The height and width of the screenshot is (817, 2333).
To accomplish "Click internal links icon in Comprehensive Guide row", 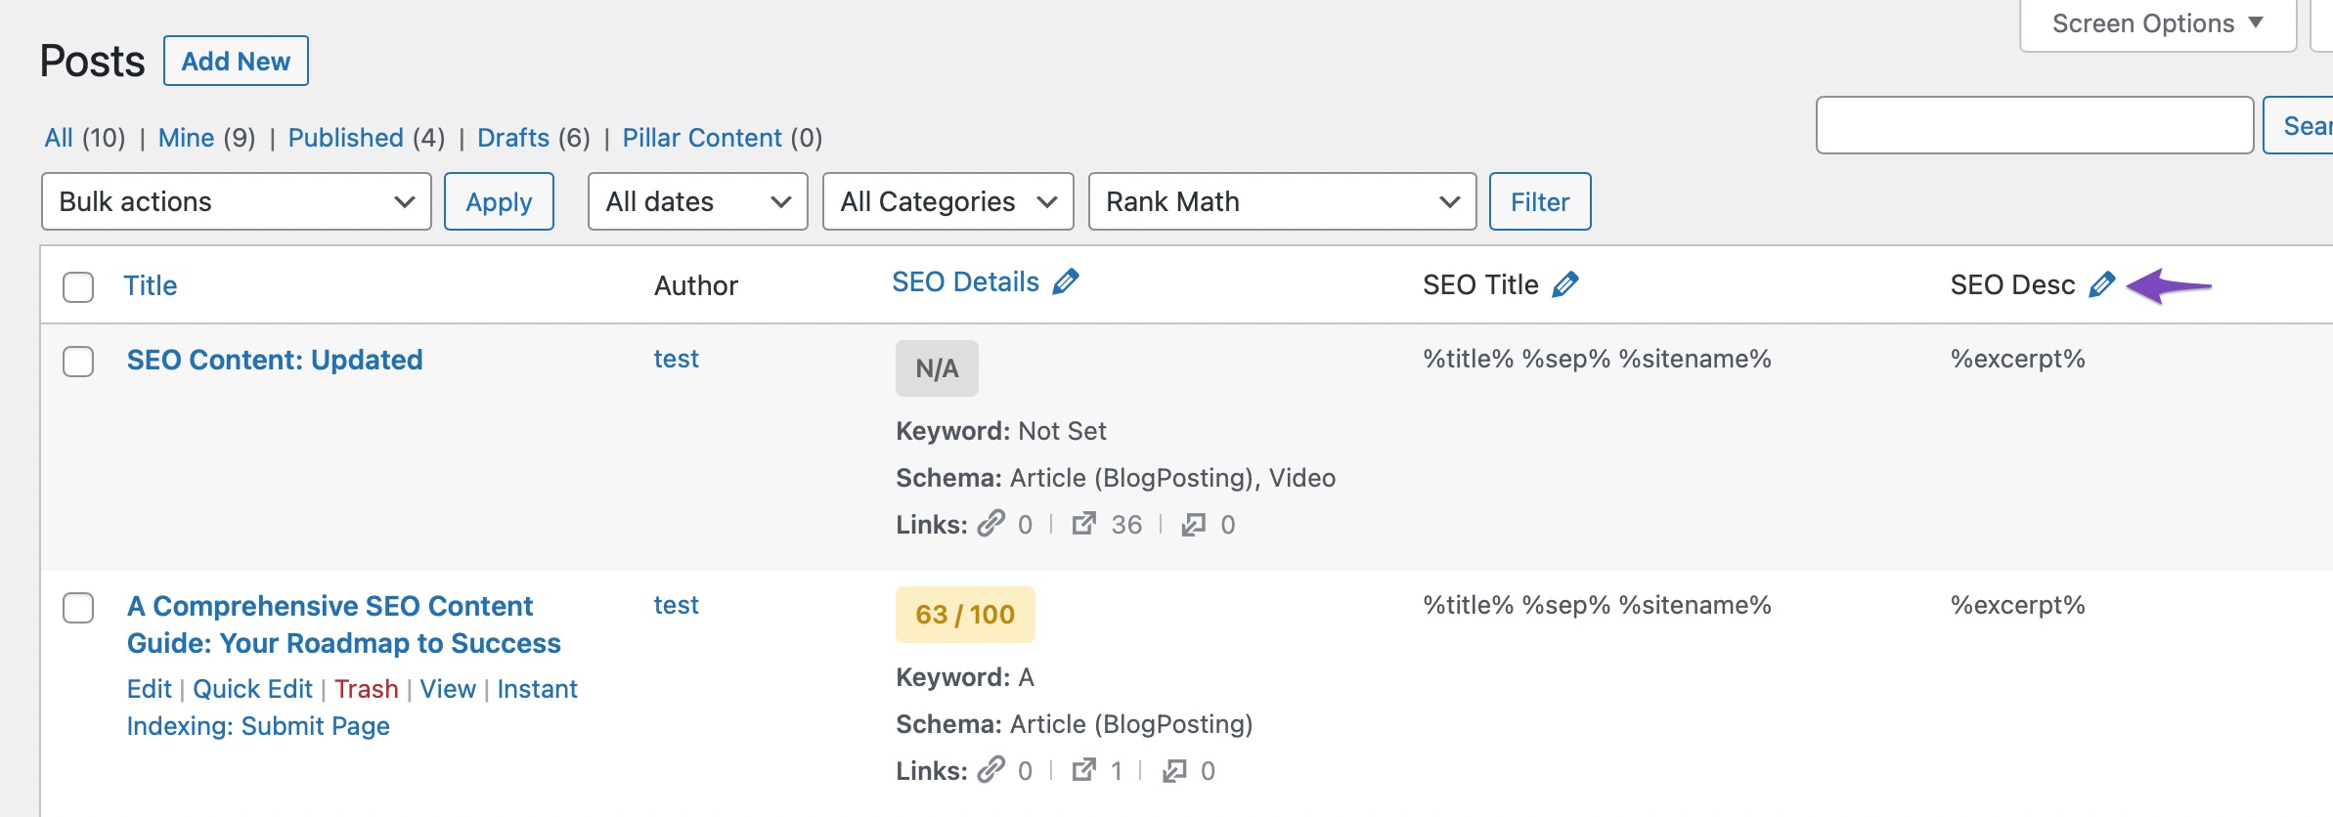I will 991,770.
